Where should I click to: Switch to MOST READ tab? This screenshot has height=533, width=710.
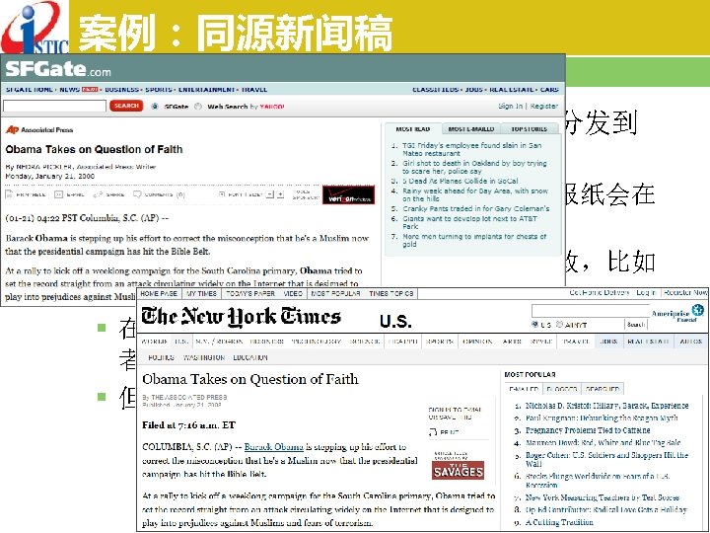413,129
